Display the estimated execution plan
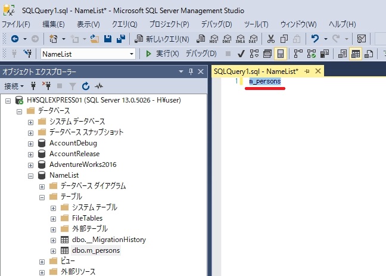 click(254, 54)
